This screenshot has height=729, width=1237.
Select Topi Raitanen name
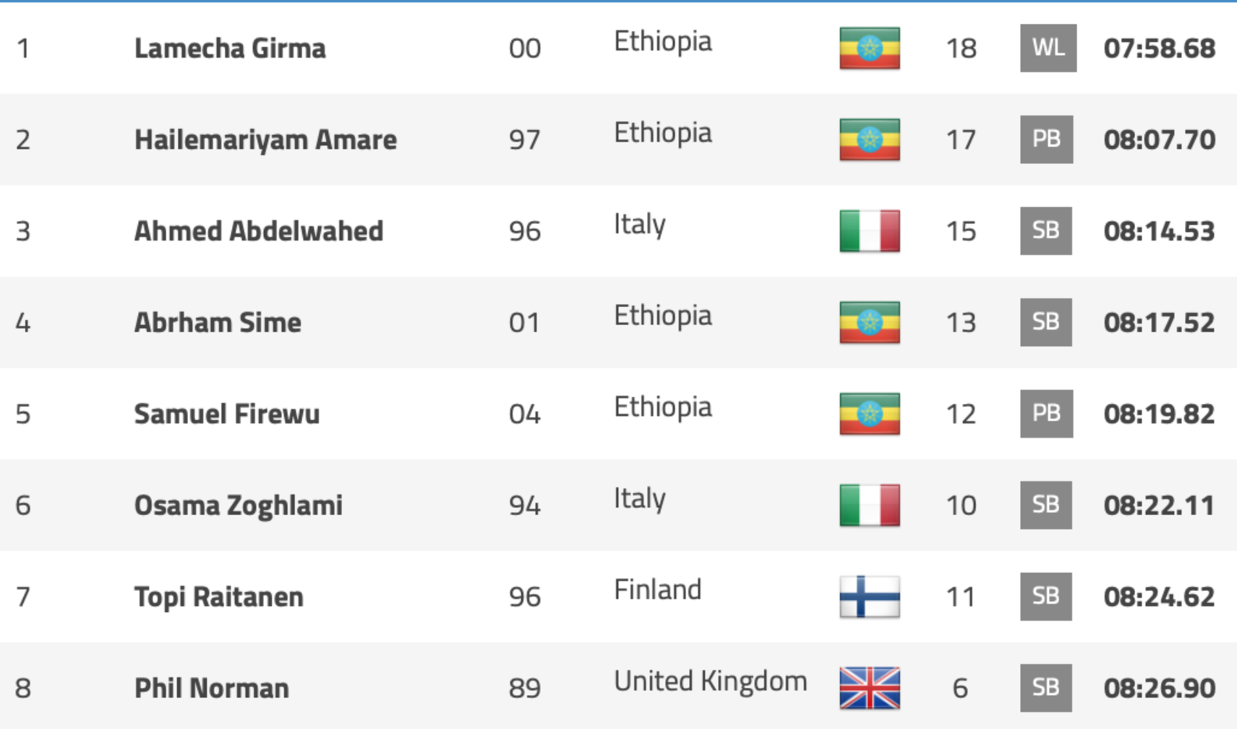[219, 598]
